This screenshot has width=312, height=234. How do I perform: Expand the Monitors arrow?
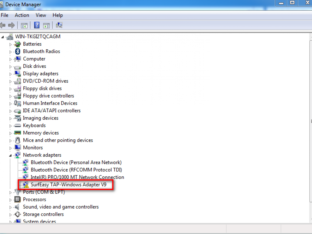coord(11,148)
